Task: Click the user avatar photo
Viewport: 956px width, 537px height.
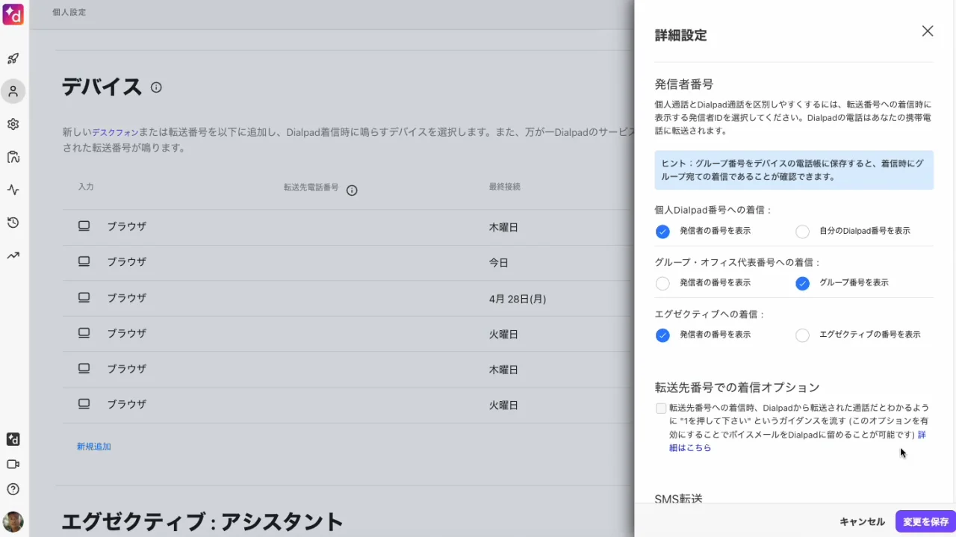Action: [13, 521]
